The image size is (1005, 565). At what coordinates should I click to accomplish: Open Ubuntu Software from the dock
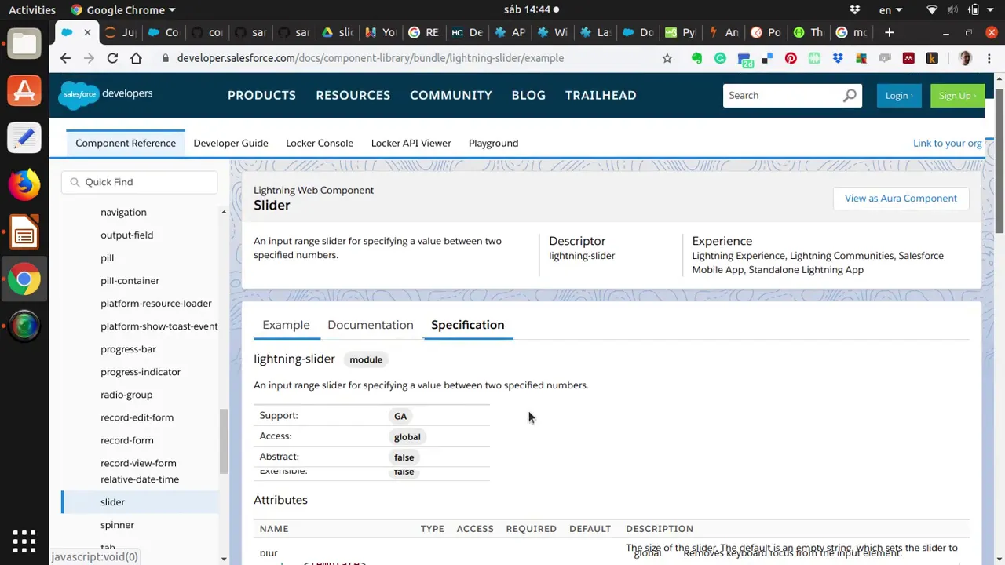(x=24, y=91)
